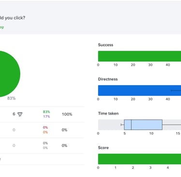Click the Directness chart heading
This screenshot has height=177, width=181.
(108, 79)
